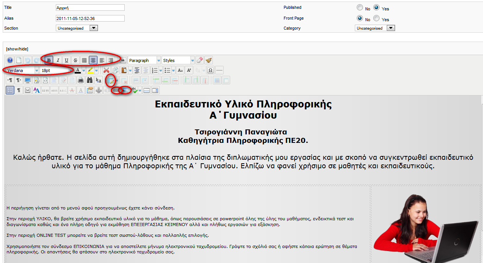
Task: Set Front Page to No
Action: tap(360, 18)
